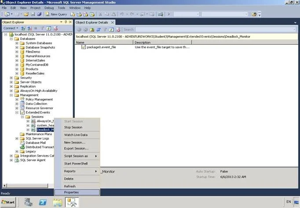Choose Stop Session in the context menu
Viewport: 300px width, 208px height.
click(x=77, y=127)
